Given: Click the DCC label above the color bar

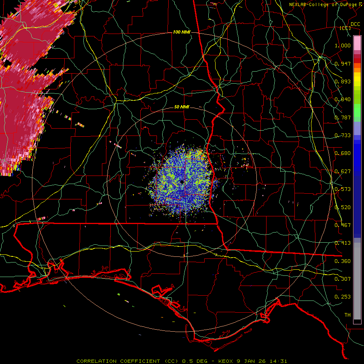Looking at the screenshot, I should [355, 24].
